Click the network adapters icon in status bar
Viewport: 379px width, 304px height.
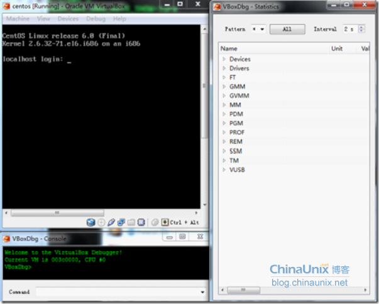tap(121, 222)
